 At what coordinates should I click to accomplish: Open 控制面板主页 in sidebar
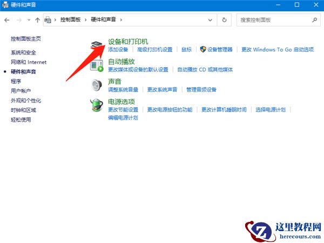(26, 39)
